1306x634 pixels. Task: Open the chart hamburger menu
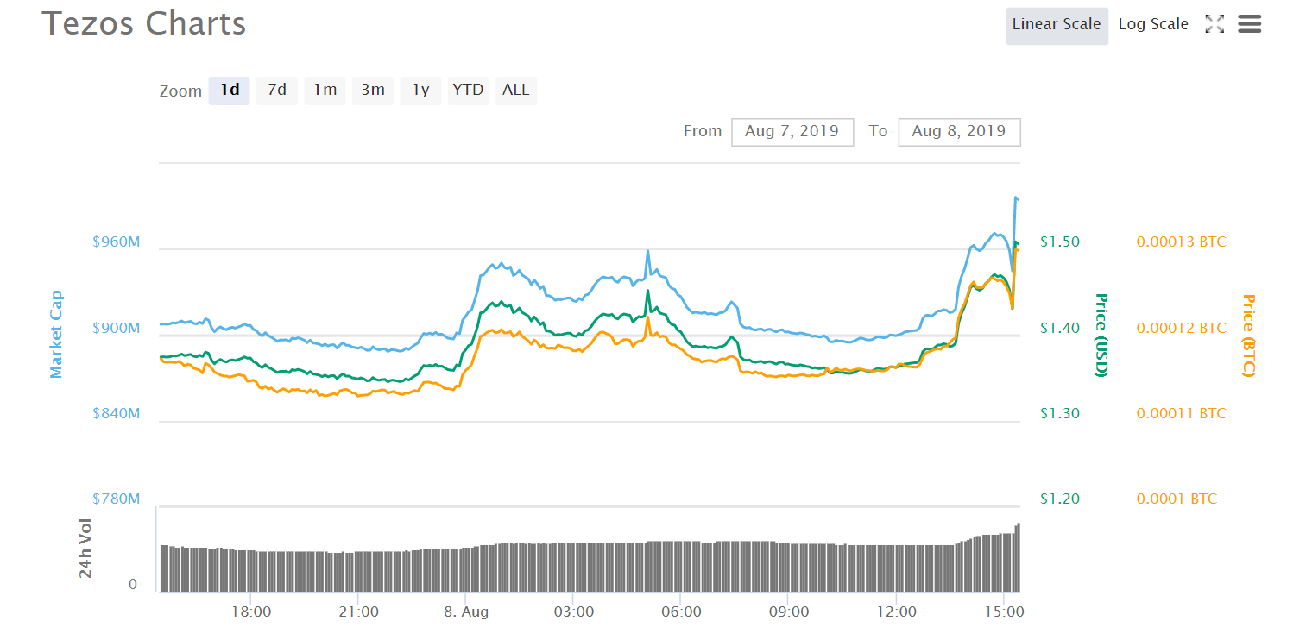1249,24
